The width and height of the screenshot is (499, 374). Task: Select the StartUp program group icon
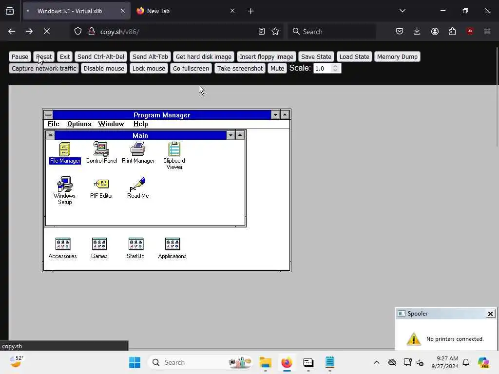pyautogui.click(x=135, y=248)
